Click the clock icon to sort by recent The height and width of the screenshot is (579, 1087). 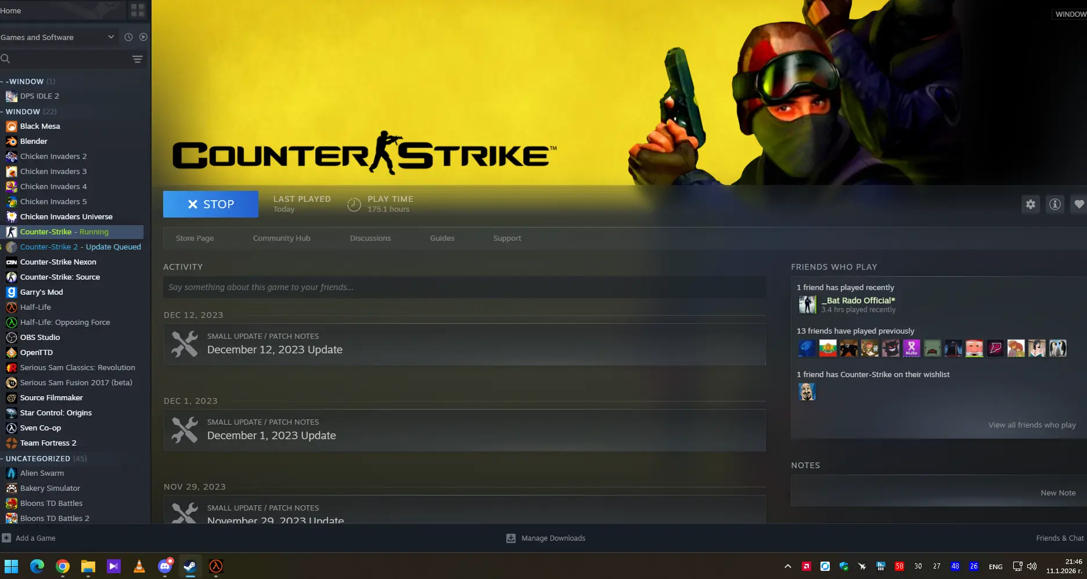pos(128,37)
